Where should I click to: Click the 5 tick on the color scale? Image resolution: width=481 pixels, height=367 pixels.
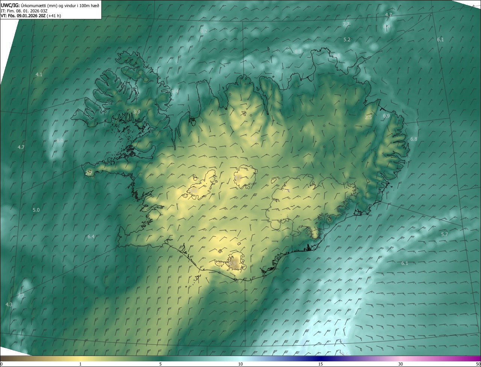pyautogui.click(x=160, y=364)
